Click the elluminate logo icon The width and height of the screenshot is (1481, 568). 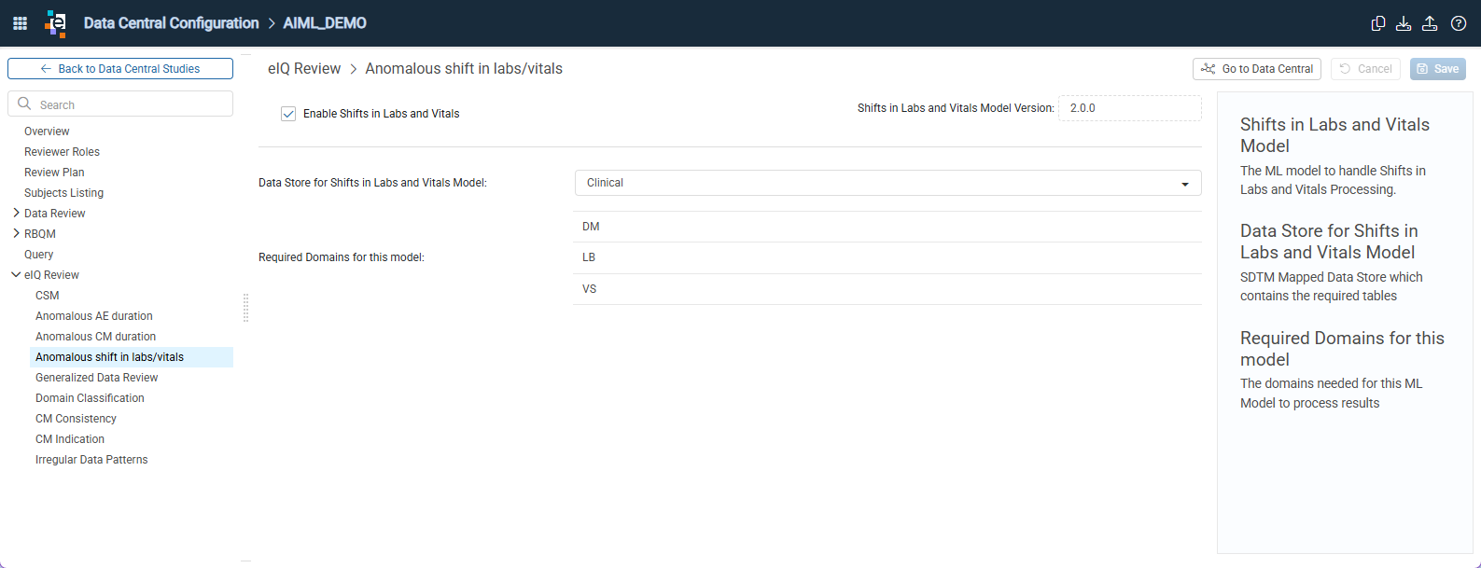[x=56, y=23]
